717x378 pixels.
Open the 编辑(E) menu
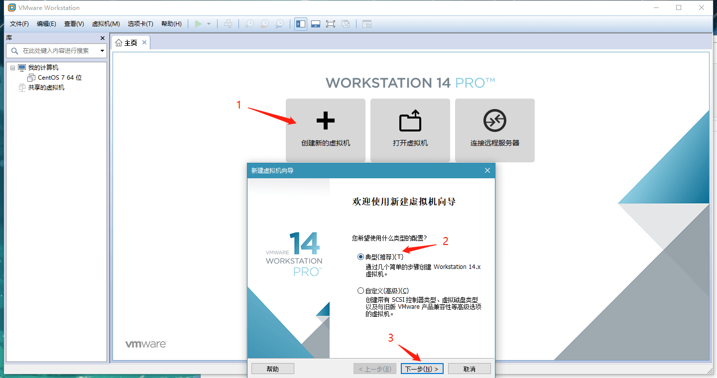pos(46,24)
